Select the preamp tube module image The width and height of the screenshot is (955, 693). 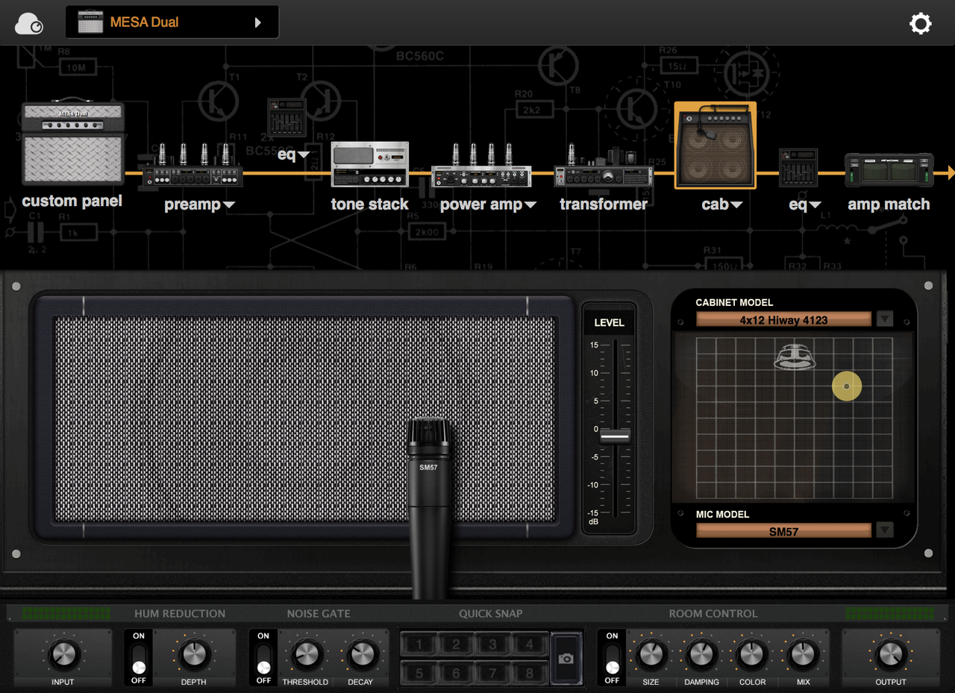tap(193, 166)
